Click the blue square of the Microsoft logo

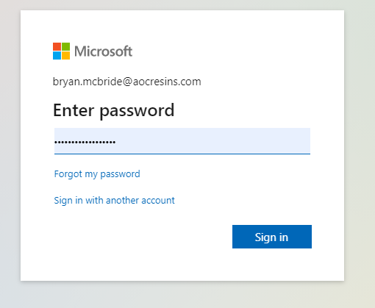tap(57, 55)
